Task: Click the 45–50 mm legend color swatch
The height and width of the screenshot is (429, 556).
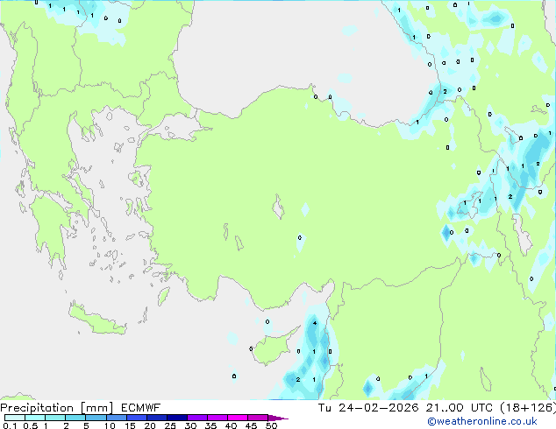Action: pos(258,418)
